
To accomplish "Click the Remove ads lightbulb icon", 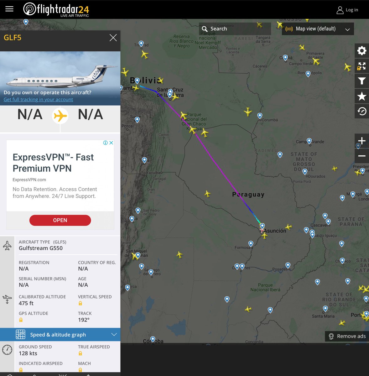I will point(331,336).
